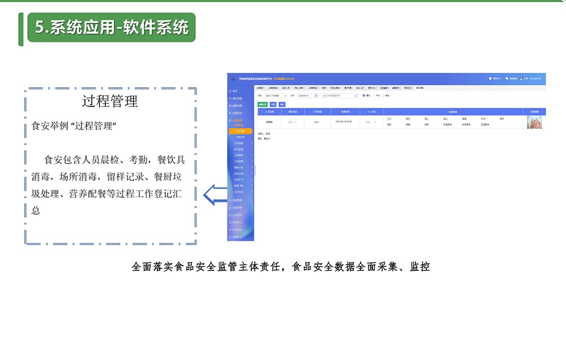Open 过程管理 in the left sidebar
This screenshot has width=566, height=350.
tap(237, 120)
